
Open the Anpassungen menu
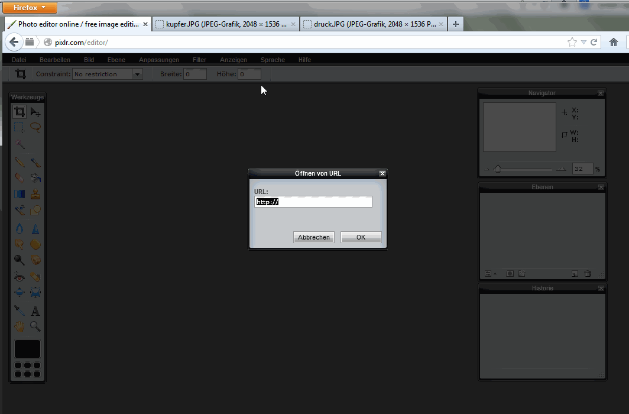tap(159, 60)
